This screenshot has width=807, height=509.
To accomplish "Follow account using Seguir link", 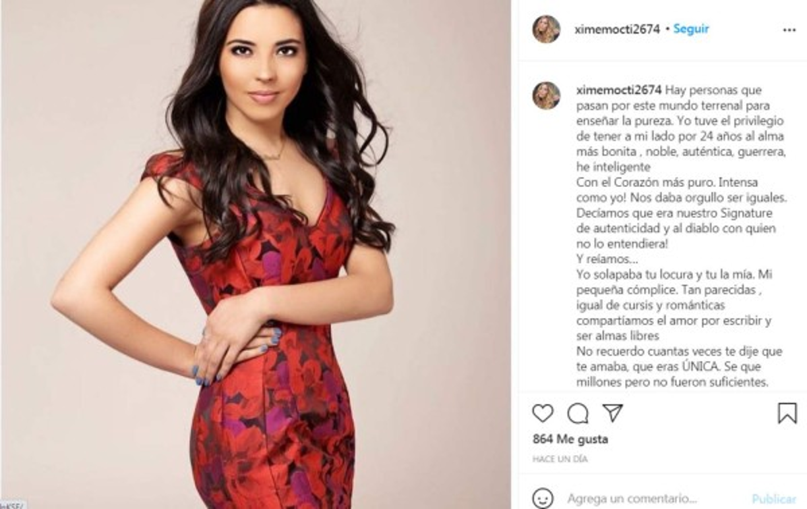I will point(691,29).
